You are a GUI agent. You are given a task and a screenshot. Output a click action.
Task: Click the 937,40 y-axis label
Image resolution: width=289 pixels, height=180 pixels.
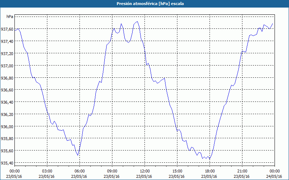(7, 41)
